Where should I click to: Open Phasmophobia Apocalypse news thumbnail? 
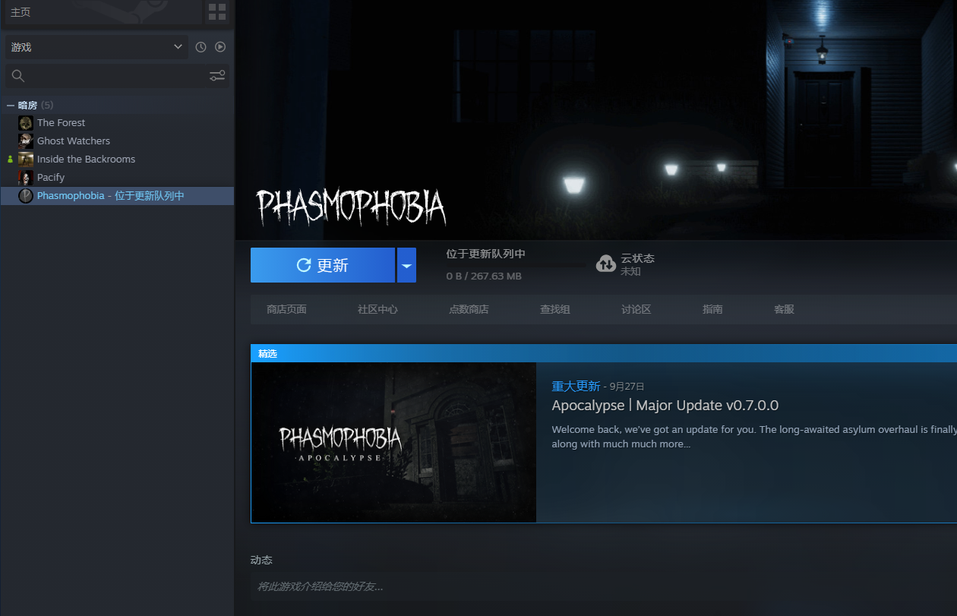tap(393, 443)
